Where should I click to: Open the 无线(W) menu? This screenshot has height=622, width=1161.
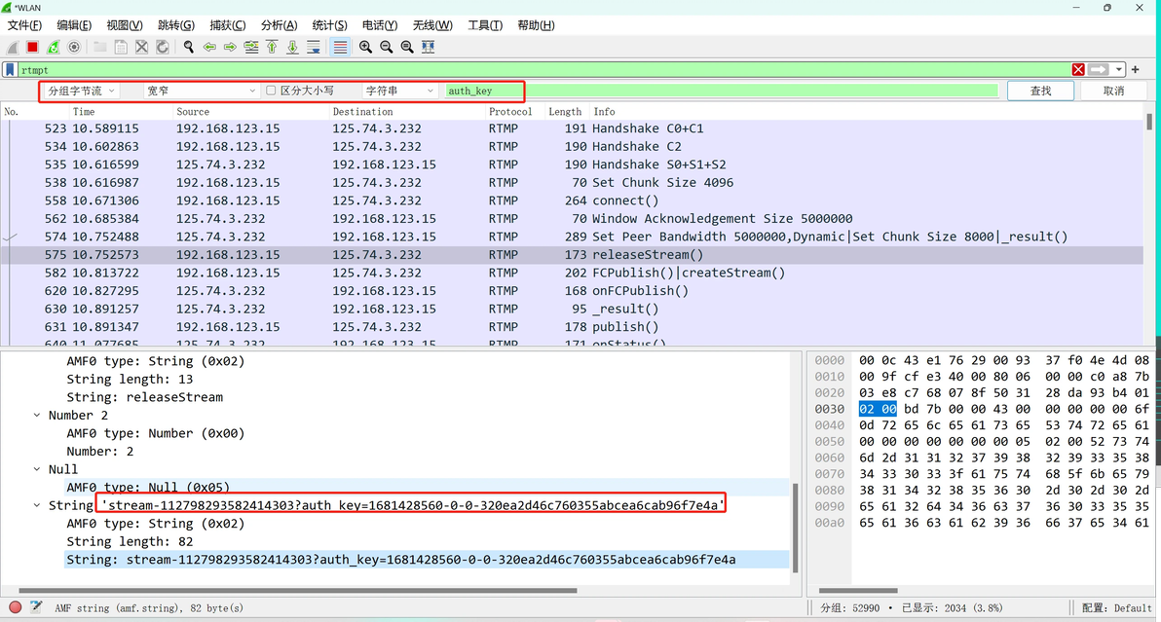(x=432, y=25)
